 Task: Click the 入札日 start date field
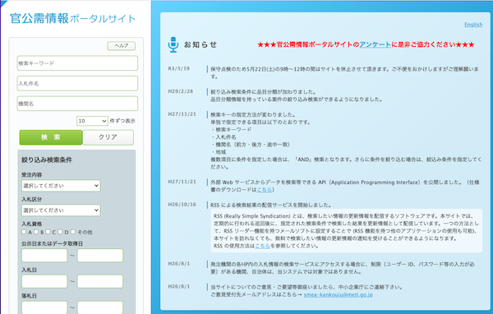tap(44, 281)
